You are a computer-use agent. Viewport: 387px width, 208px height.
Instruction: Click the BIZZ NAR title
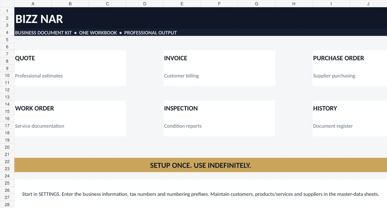(x=39, y=19)
